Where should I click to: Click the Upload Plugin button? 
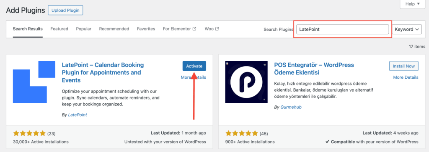[x=65, y=10]
